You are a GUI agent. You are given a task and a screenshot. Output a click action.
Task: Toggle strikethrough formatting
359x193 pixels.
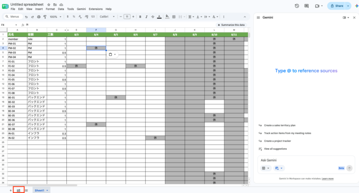pyautogui.click(x=153, y=17)
